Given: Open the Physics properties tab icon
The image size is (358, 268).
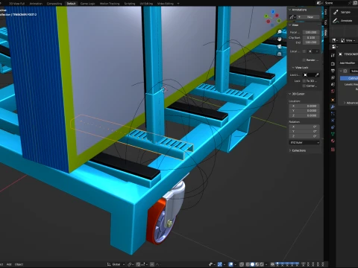Looking at the screenshot, I should tap(333, 121).
